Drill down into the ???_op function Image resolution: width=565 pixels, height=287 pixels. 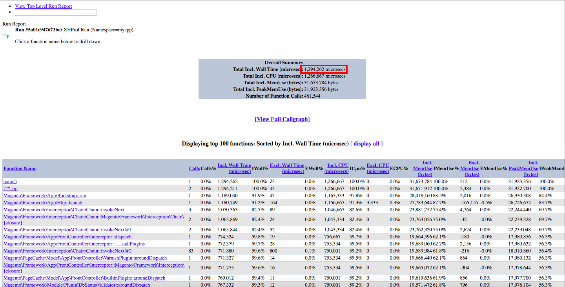pyautogui.click(x=10, y=189)
